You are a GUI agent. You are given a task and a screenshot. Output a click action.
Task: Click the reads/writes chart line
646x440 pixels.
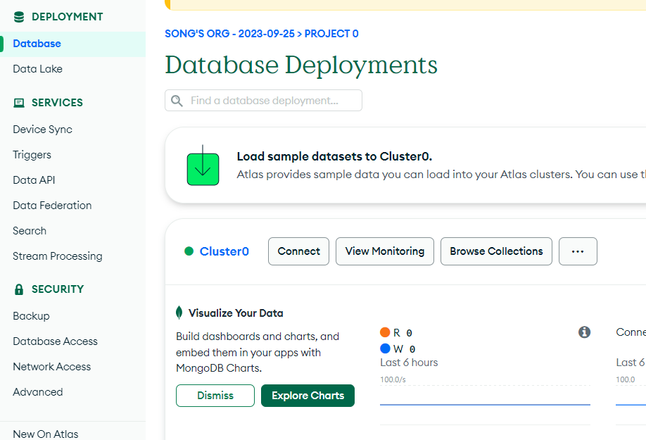[485, 405]
